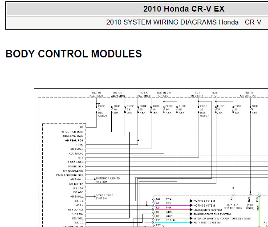Viewport: 268px width, 227px height.
Task: Click the "STS" terminal label
Action: [81, 158]
